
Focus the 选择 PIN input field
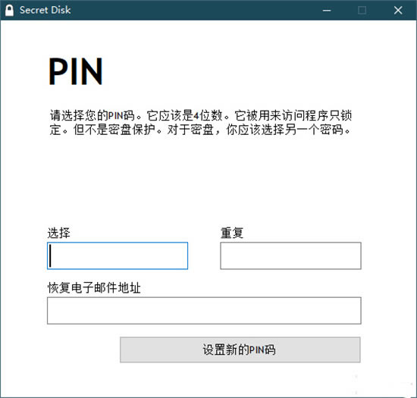click(x=118, y=255)
